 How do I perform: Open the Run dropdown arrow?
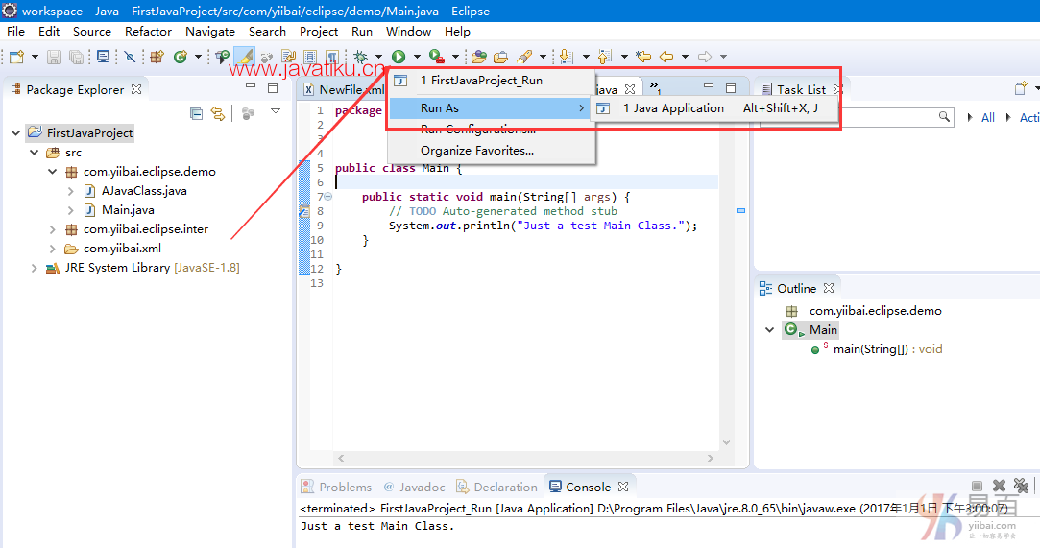(417, 57)
